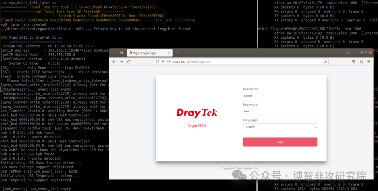Go back with the browser back arrow
The width and height of the screenshot is (378, 191).
pos(114,62)
